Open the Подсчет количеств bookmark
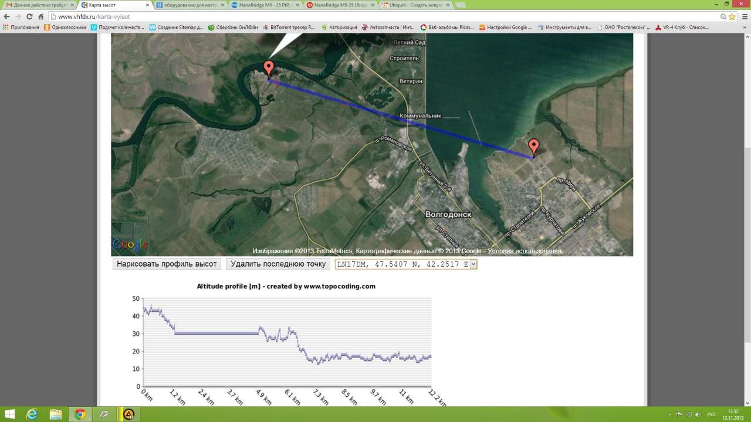Image resolution: width=751 pixels, height=422 pixels. pos(117,27)
